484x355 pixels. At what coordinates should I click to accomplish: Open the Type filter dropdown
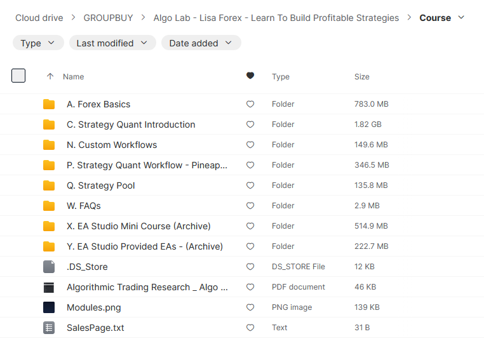(x=38, y=43)
